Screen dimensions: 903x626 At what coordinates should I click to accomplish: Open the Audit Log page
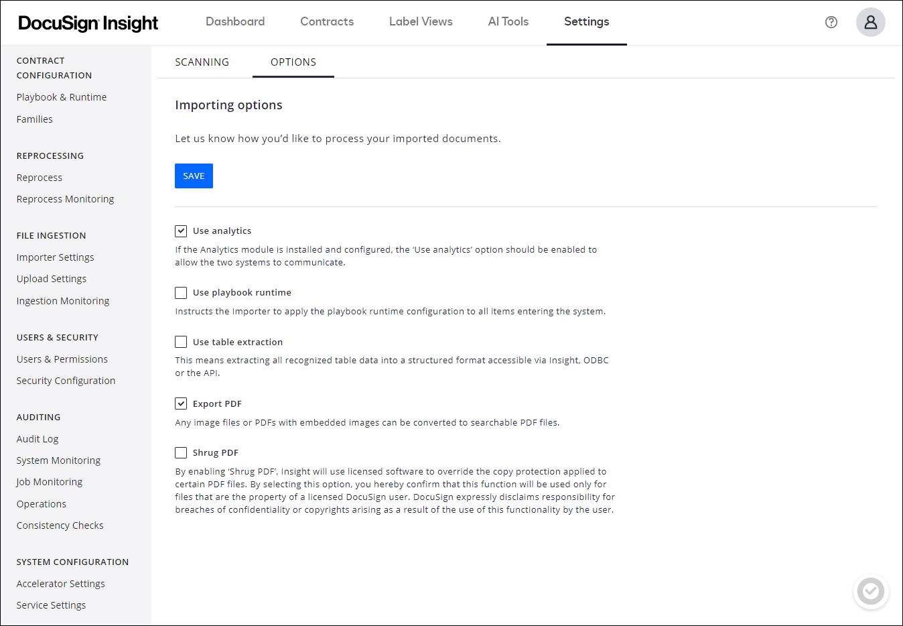[x=37, y=438]
